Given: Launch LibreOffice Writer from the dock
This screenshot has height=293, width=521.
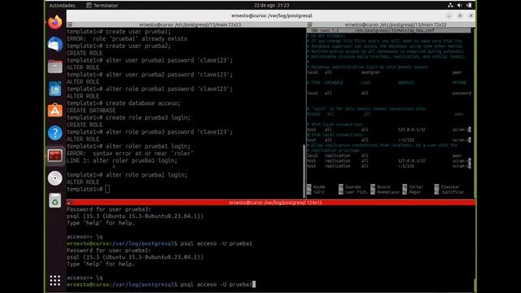Looking at the screenshot, I should coord(55,89).
